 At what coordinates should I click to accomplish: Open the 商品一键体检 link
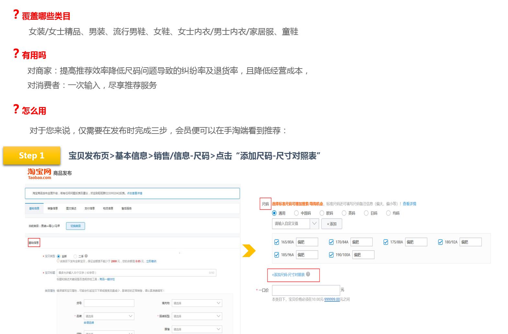coord(107,279)
